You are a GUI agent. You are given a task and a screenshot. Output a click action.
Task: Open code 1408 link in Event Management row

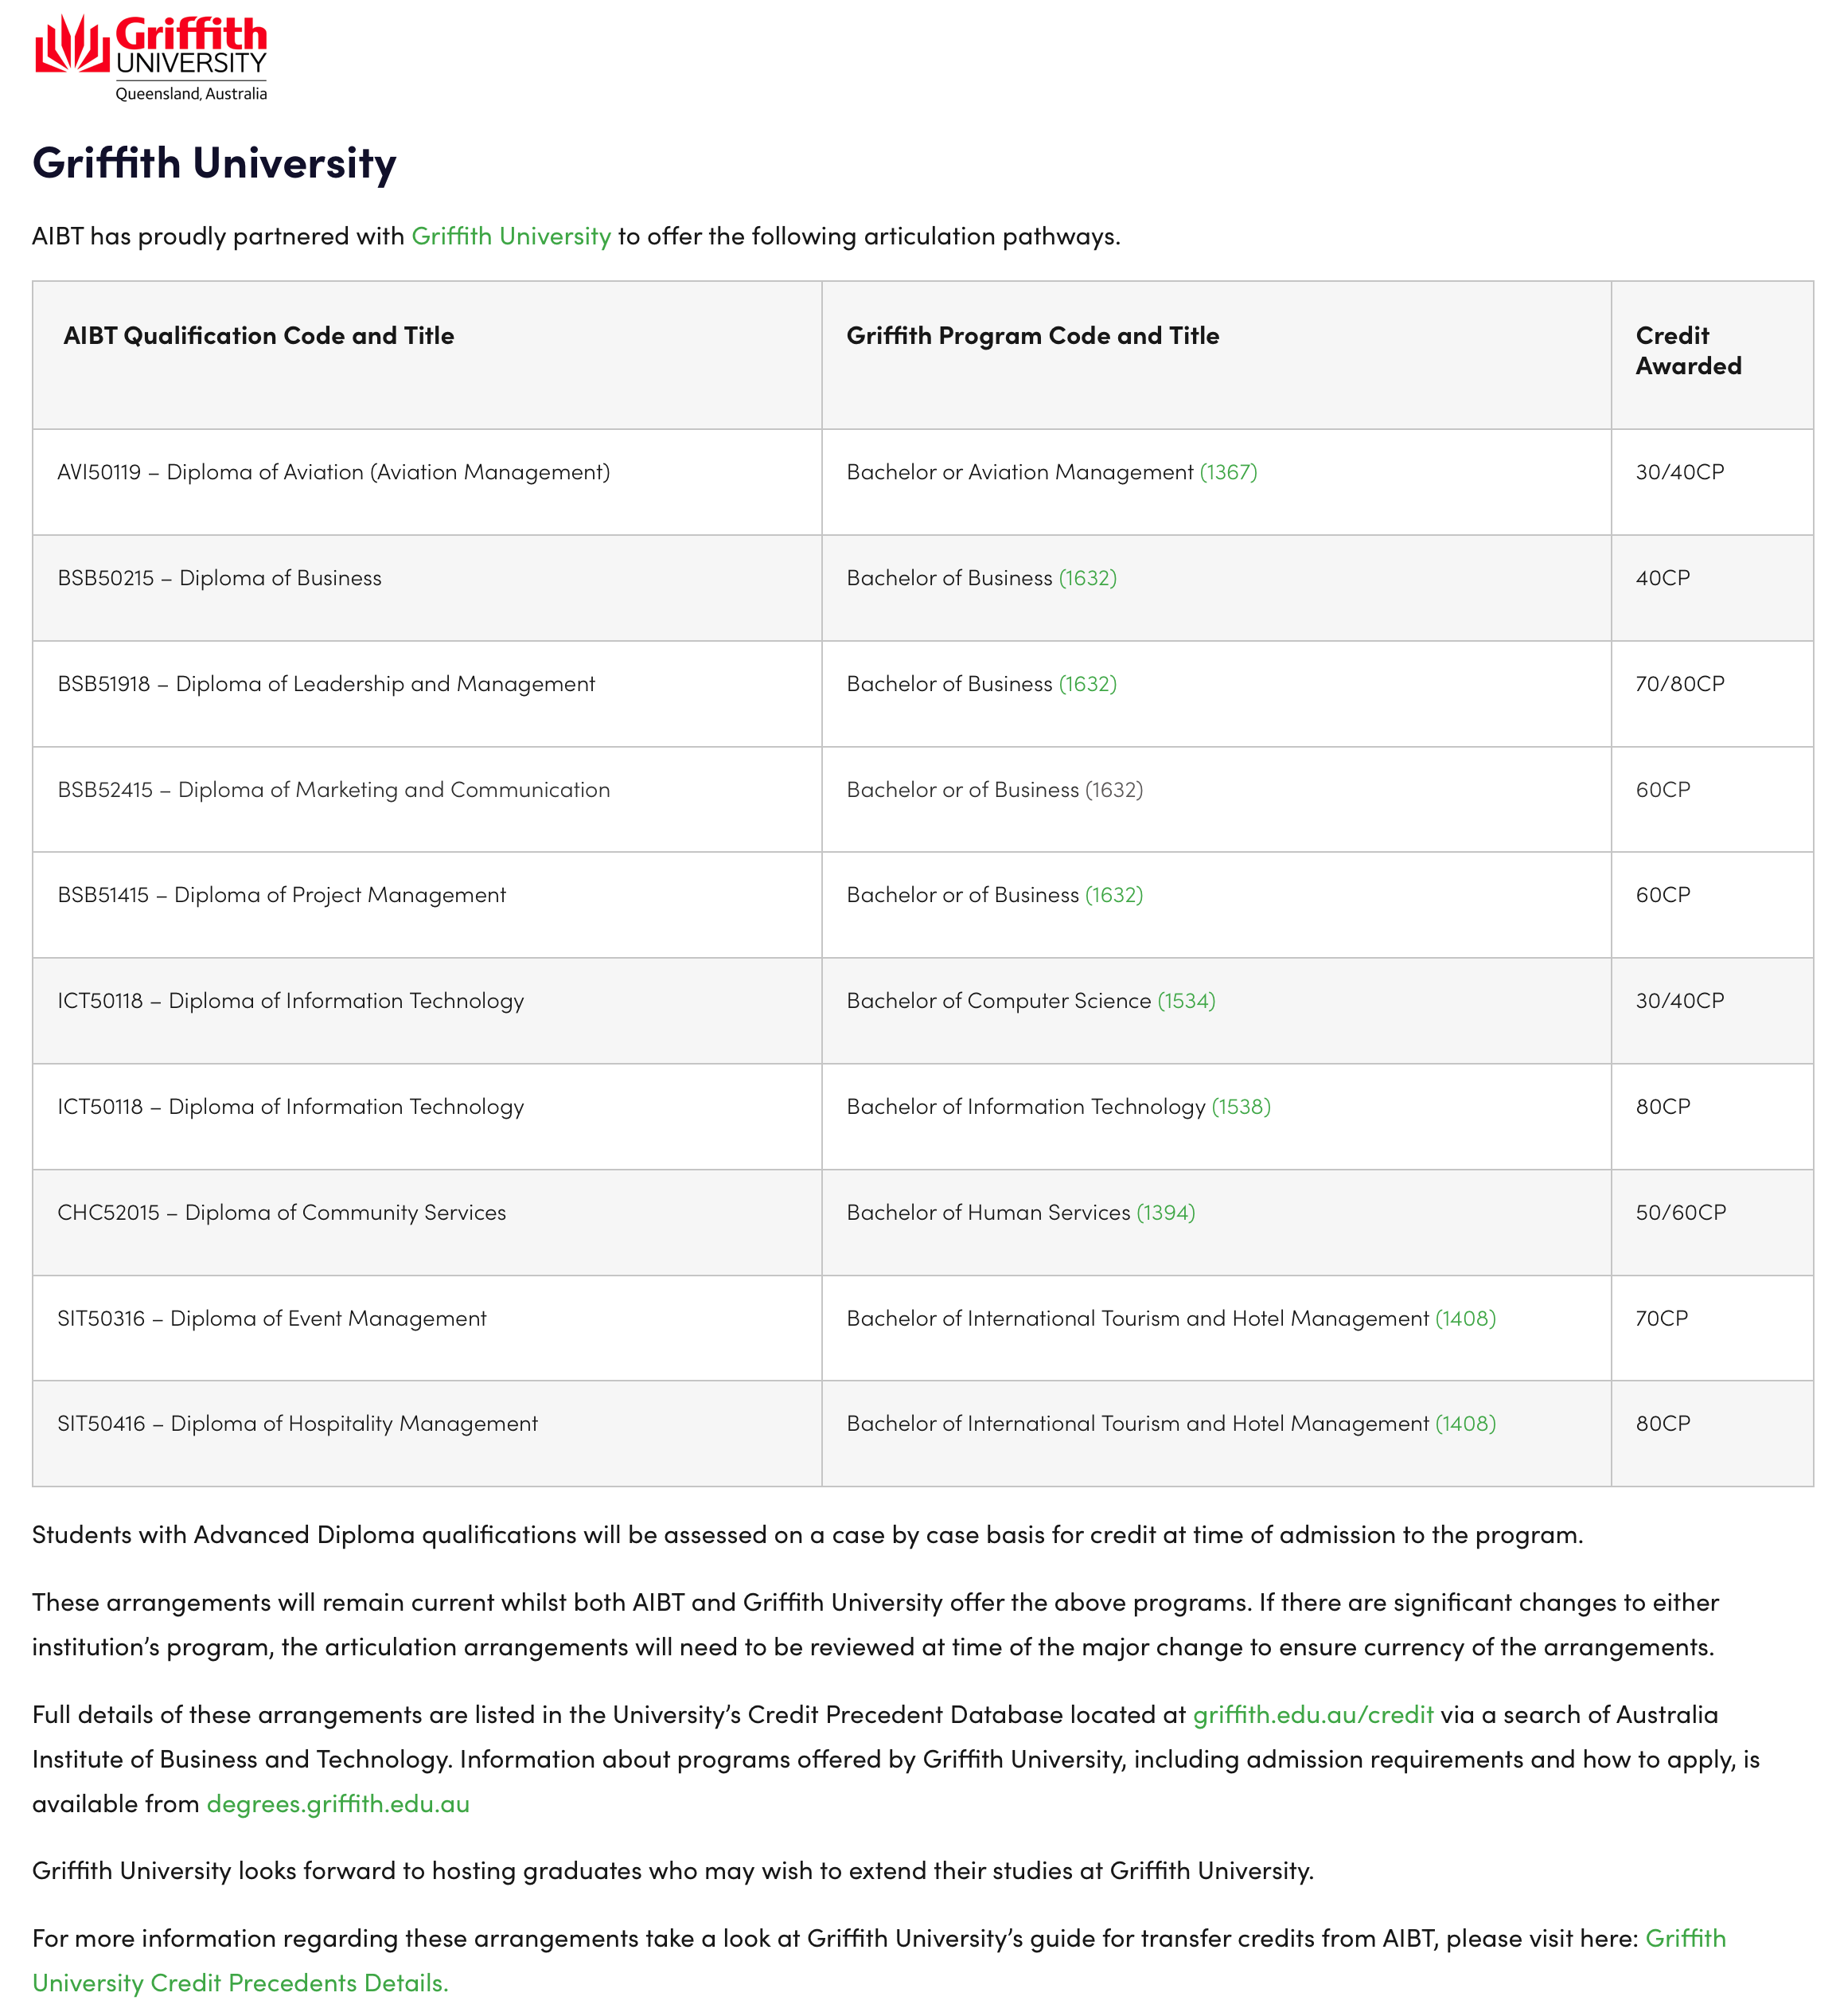[1465, 1319]
